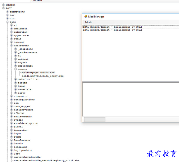
Task: Select the mastersharedbundle folder label
Action: click(x=27, y=157)
